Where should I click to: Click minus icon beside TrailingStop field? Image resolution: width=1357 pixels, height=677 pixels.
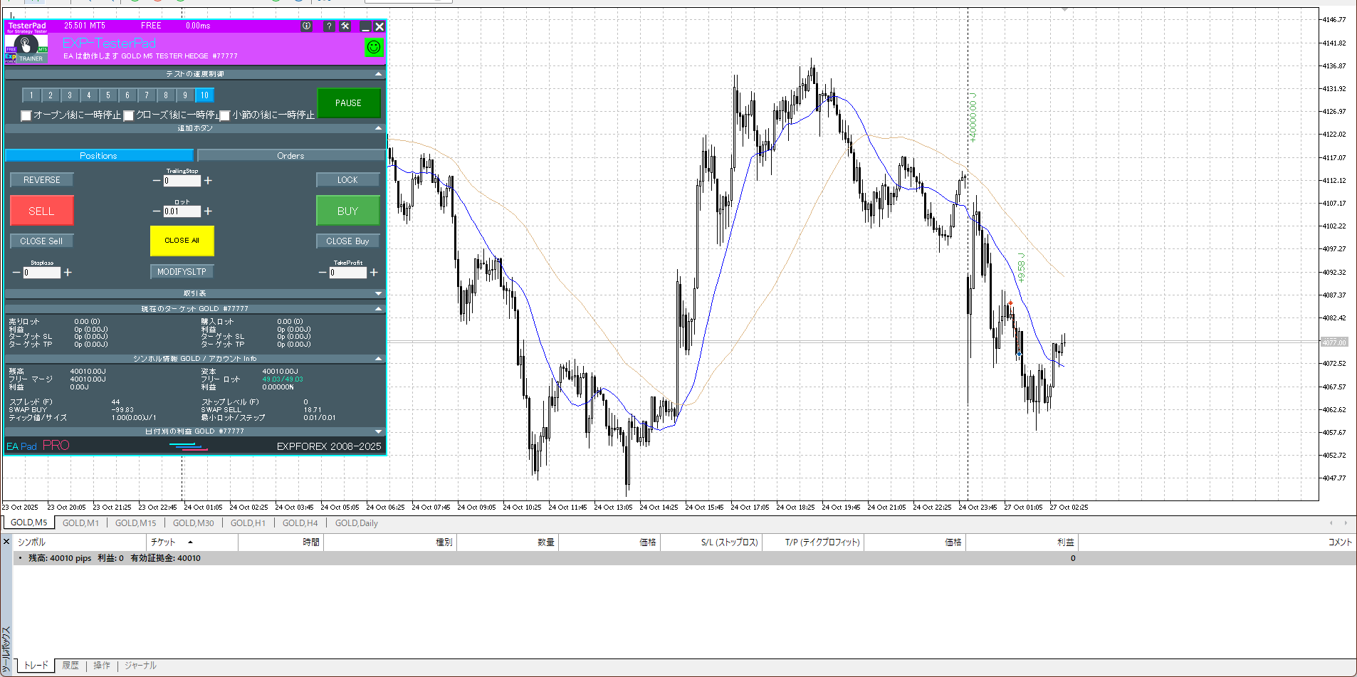(x=157, y=181)
